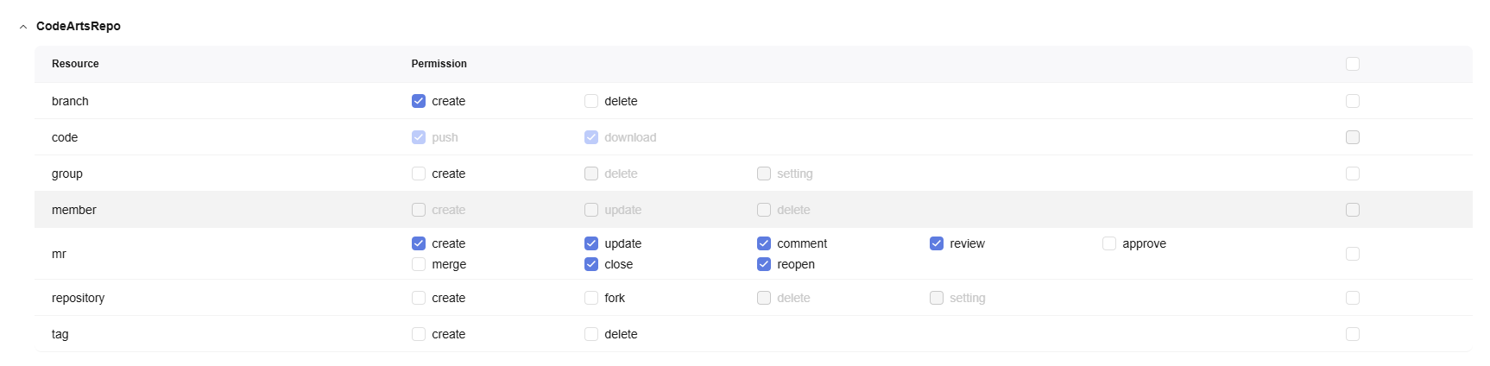1490x366 pixels.
Task: Click the repository resource name
Action: (x=78, y=298)
